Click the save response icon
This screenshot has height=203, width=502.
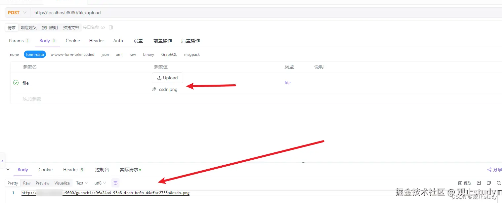(x=479, y=183)
